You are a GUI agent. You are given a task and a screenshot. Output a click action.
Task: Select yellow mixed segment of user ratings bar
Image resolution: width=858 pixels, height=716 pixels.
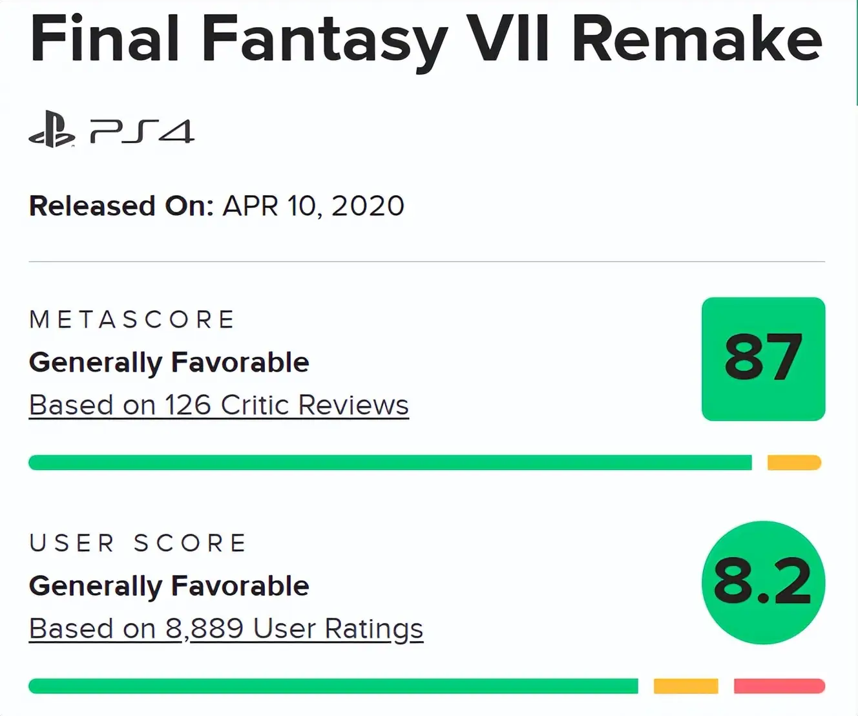pyautogui.click(x=685, y=686)
